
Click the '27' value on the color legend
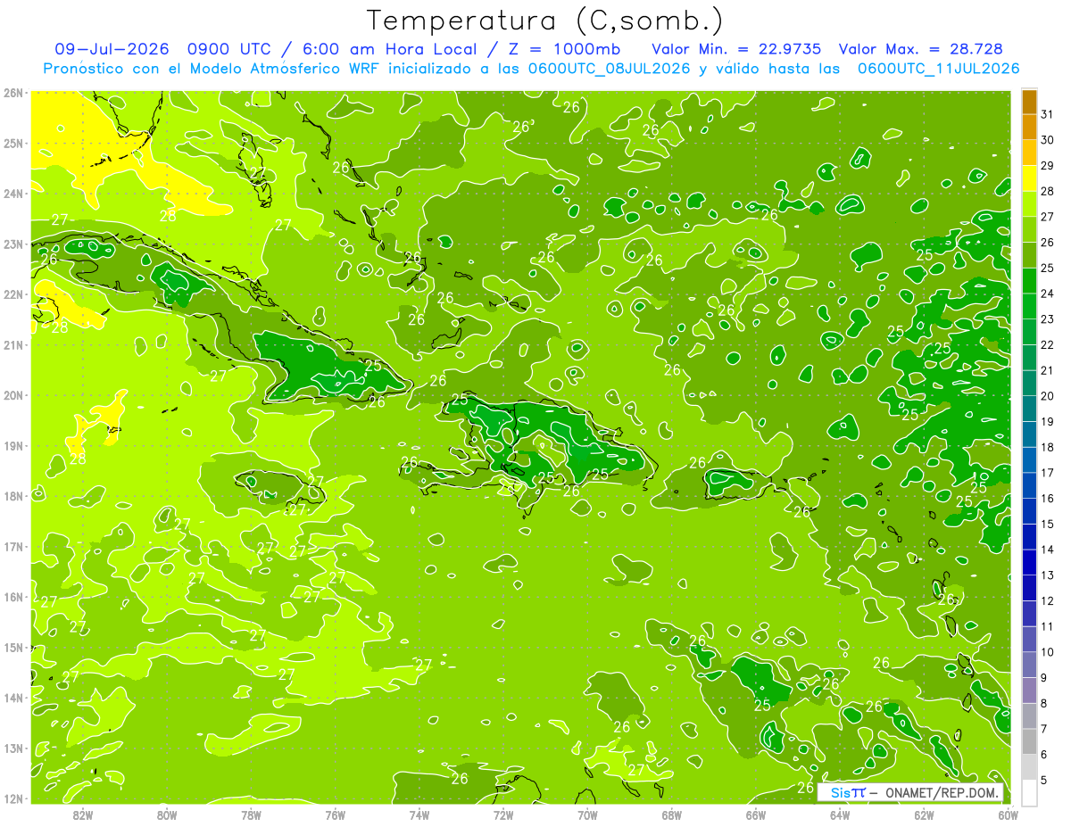1047,217
